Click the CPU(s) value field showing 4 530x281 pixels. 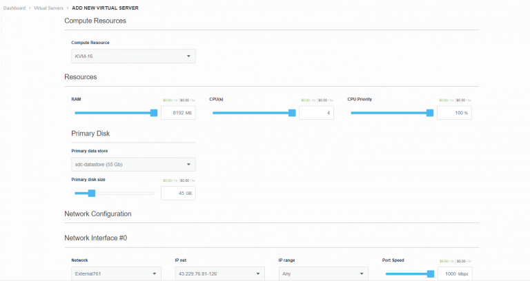tap(316, 113)
